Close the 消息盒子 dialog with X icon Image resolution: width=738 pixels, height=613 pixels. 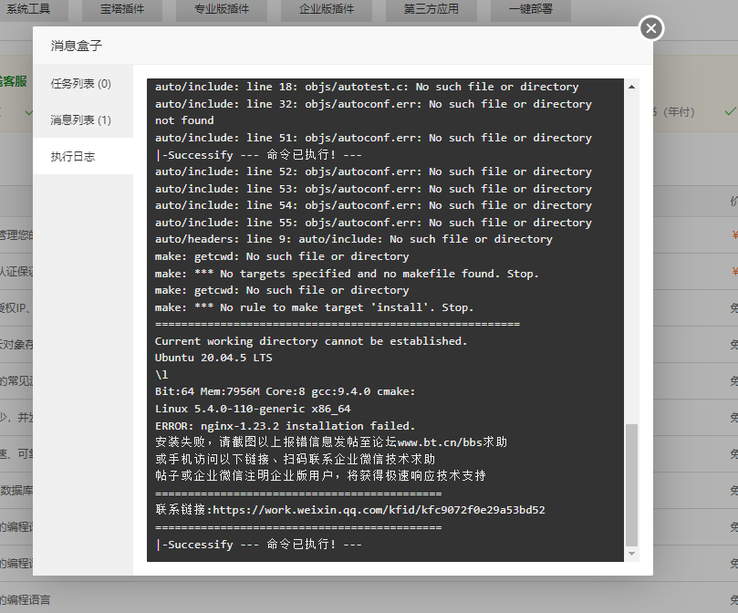(651, 28)
